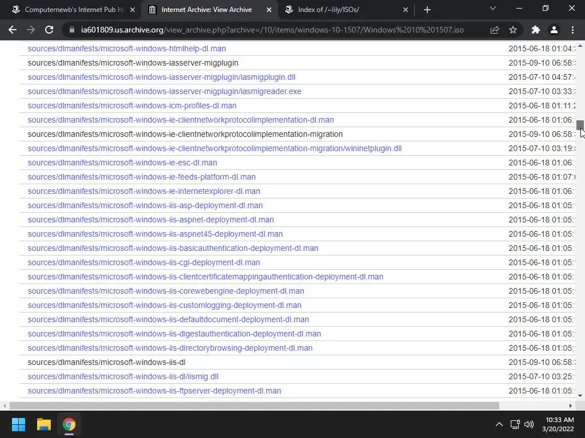
Task: Click the browser forward arrow
Action: pos(31,30)
